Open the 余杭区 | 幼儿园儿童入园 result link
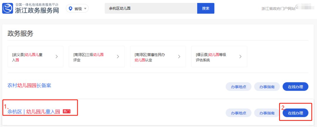The height and width of the screenshot is (127, 317). tap(34, 111)
